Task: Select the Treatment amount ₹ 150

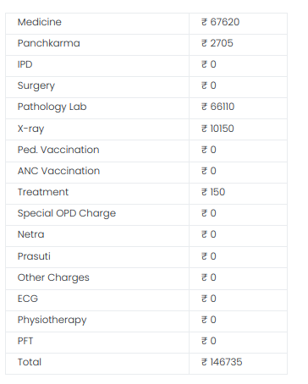Action: [213, 192]
